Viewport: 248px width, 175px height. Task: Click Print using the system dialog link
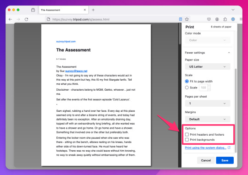[206, 148]
